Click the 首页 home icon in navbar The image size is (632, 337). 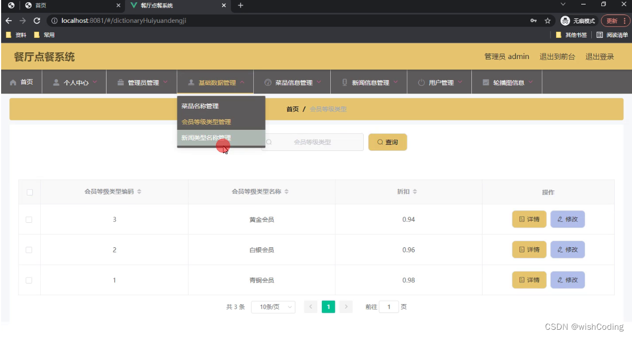[x=15, y=81]
